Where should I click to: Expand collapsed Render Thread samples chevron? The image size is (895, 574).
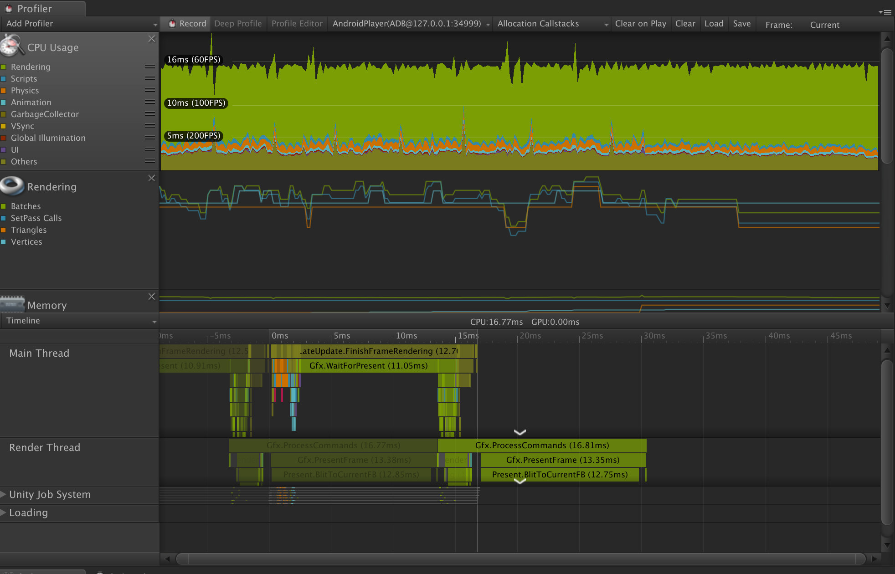pos(520,481)
